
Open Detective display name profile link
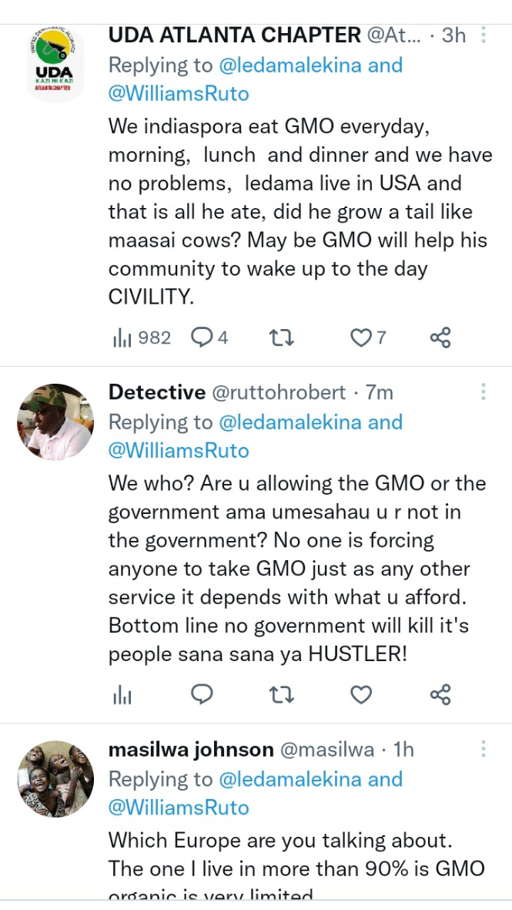pyautogui.click(x=156, y=392)
